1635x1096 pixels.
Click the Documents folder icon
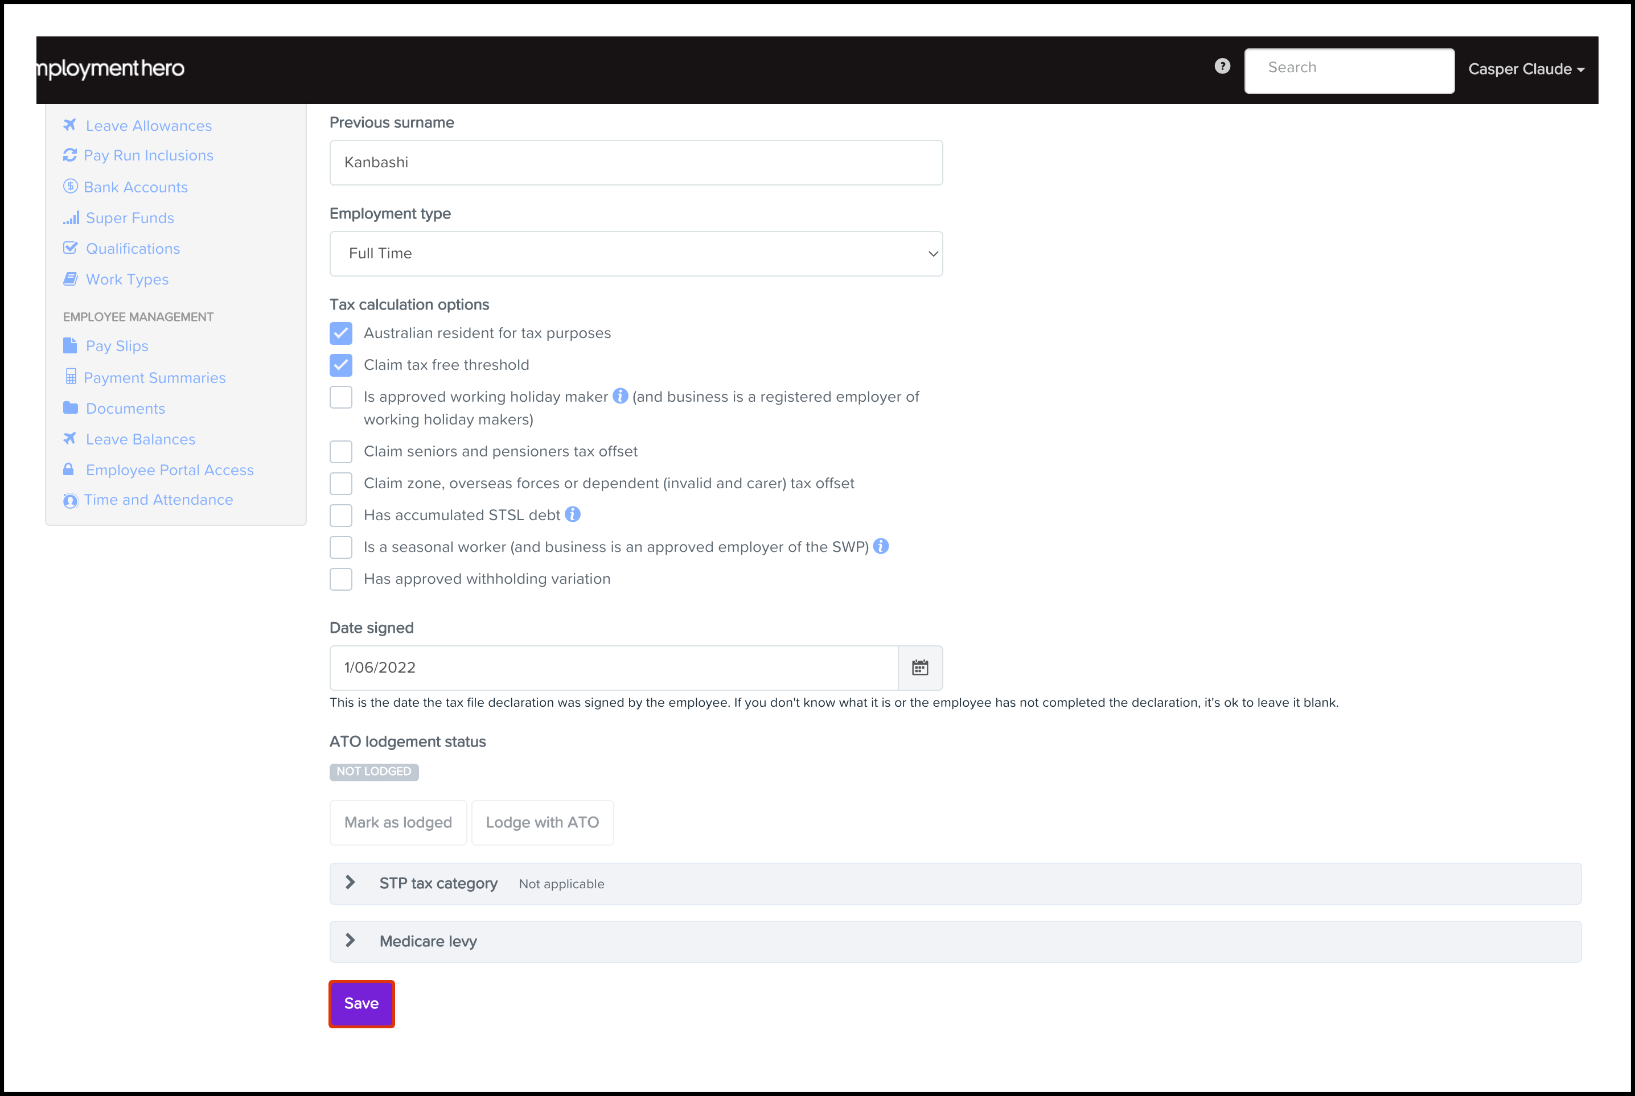point(70,408)
